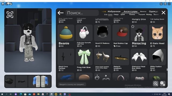Pick the Mariachi Sombrero item

click(121, 57)
